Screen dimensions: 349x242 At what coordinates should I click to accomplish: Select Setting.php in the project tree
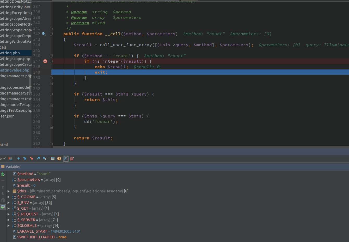click(16, 53)
